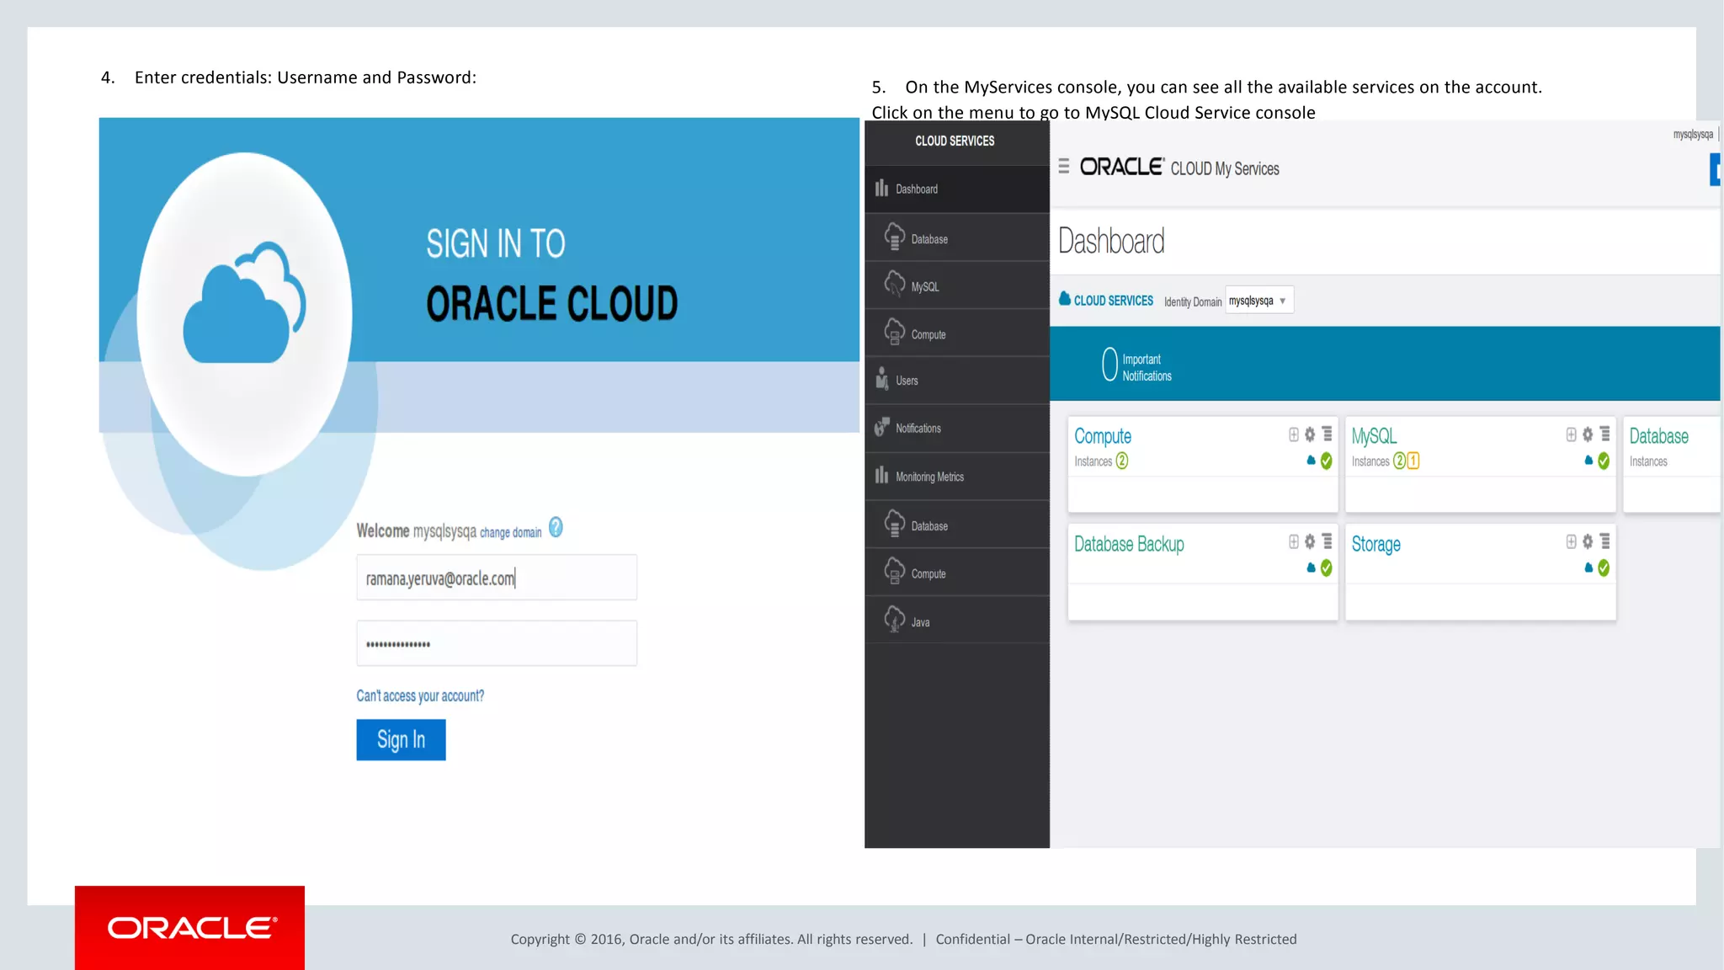Viewport: 1724px width, 970px height.
Task: Click the Sign In button
Action: pos(401,739)
